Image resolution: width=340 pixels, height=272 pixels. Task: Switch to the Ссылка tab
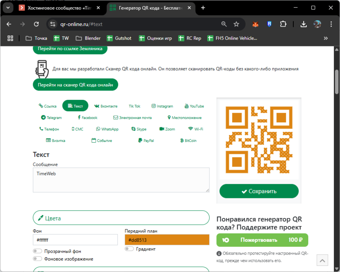tap(47, 106)
